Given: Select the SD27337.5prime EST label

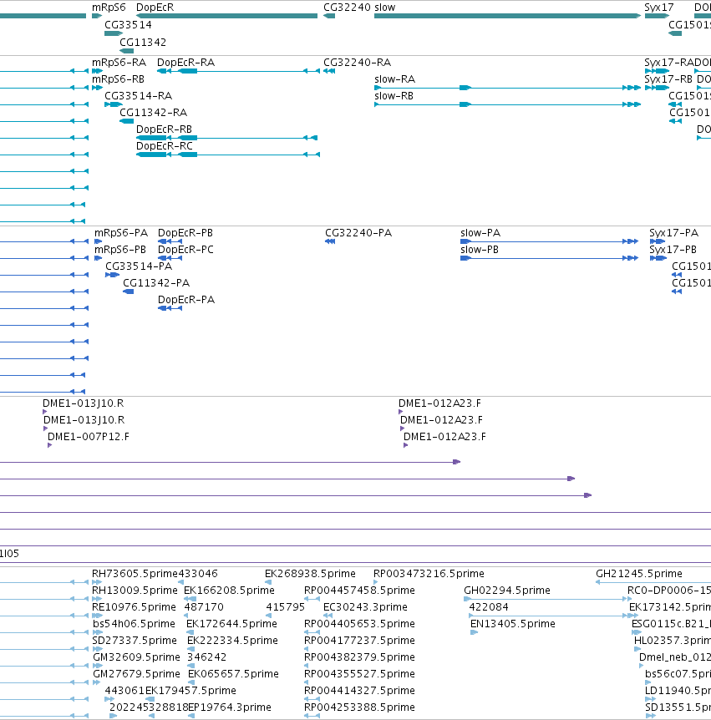Looking at the screenshot, I should click(x=135, y=641).
